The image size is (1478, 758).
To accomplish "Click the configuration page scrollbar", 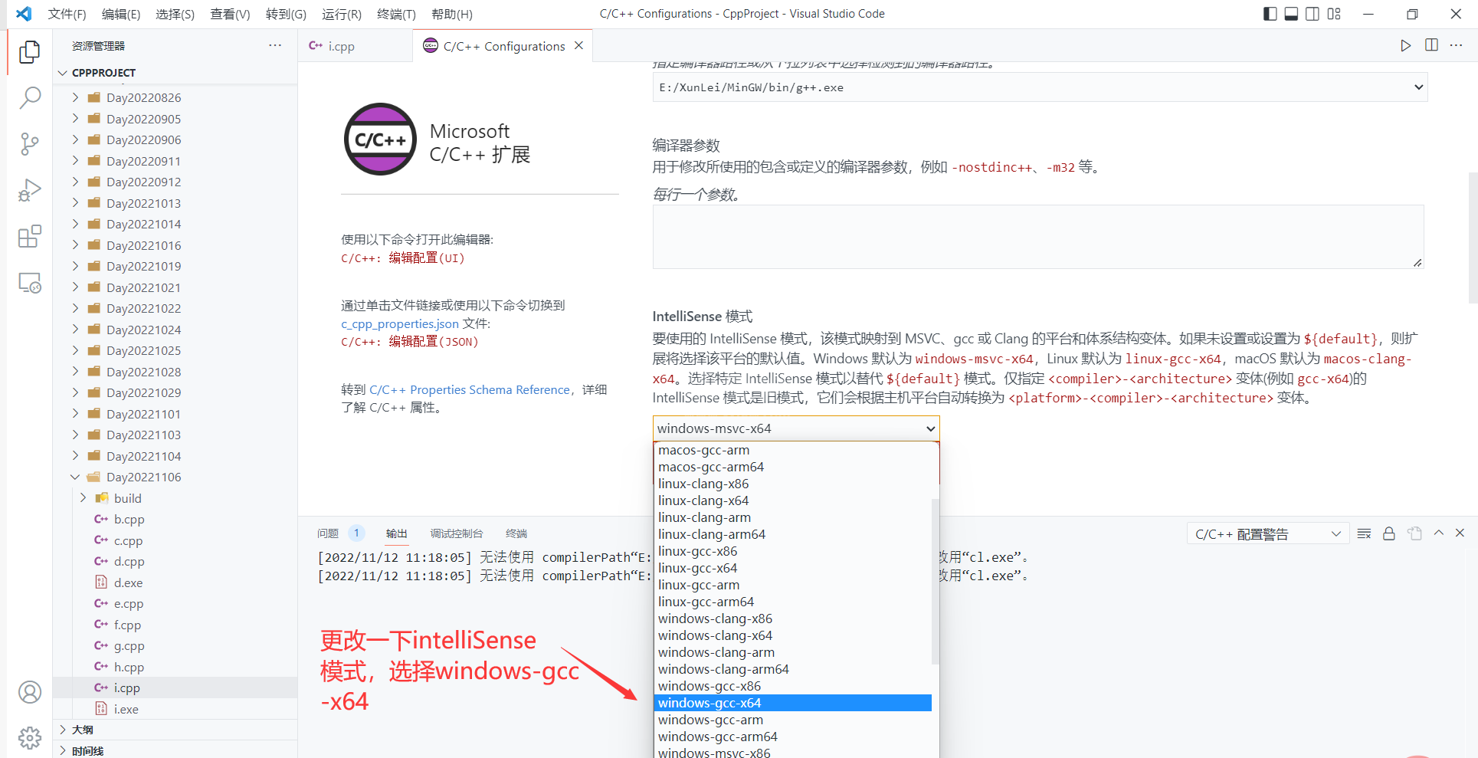I will tap(1473, 238).
